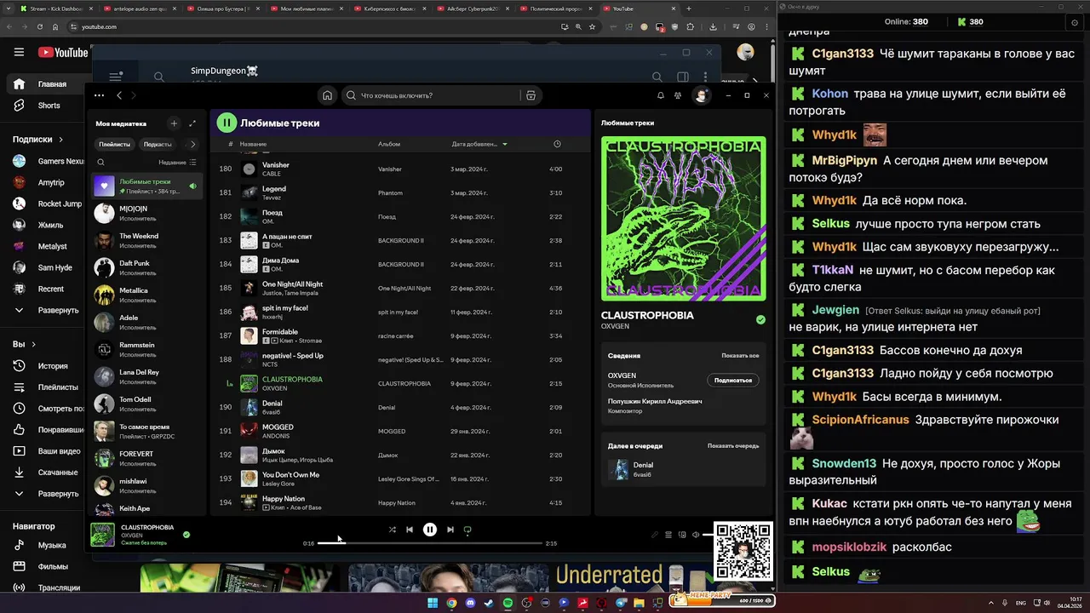Open CLAUSTROPHOBIA large album cover
1090x613 pixels.
pyautogui.click(x=683, y=219)
